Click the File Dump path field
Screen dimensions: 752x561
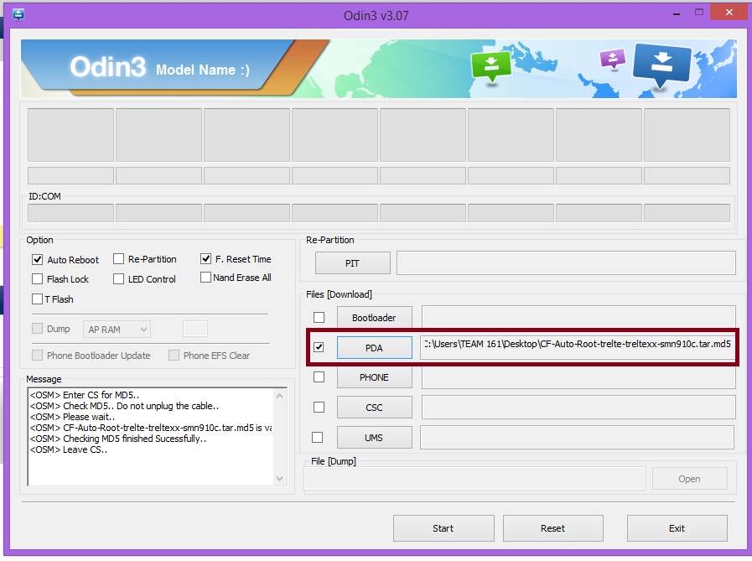(475, 479)
